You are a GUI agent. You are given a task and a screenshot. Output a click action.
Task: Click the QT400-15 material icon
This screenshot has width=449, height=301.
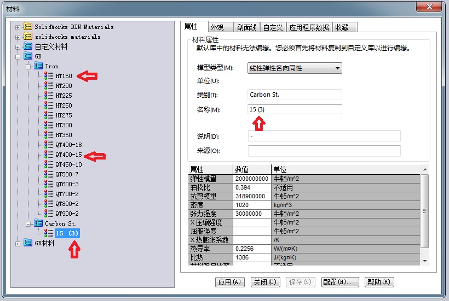(x=48, y=154)
